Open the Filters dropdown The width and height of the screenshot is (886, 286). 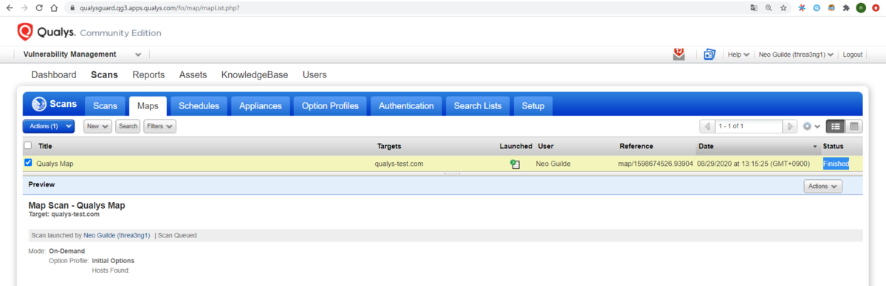pyautogui.click(x=159, y=126)
